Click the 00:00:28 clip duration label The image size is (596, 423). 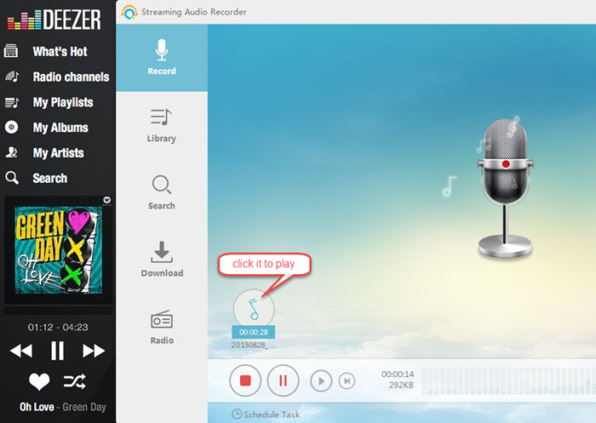tap(254, 332)
